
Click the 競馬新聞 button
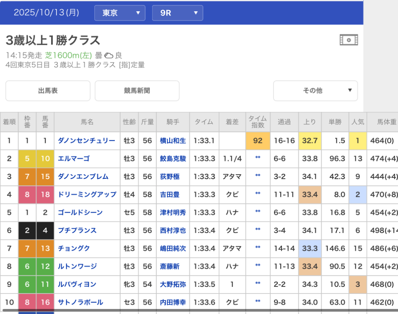tap(137, 91)
